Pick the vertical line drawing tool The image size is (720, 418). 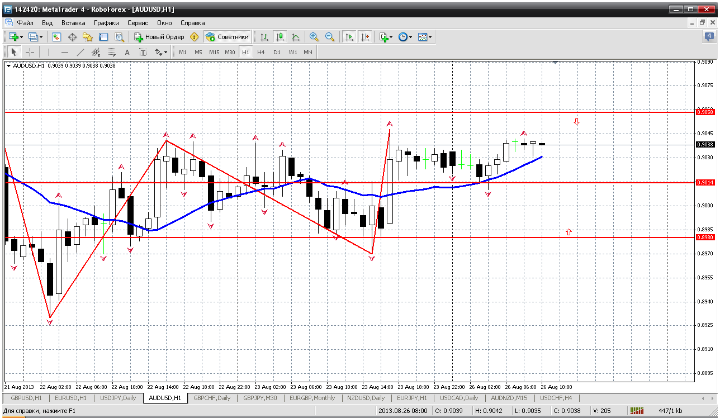coord(49,52)
